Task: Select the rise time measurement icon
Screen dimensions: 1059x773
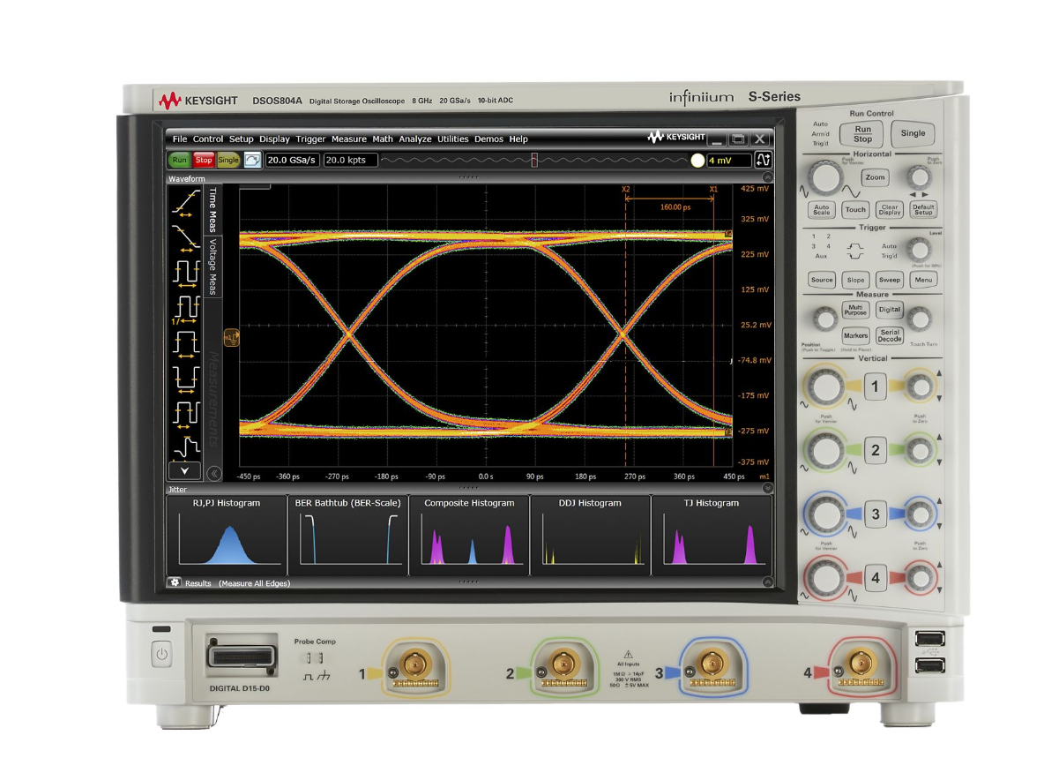Action: pyautogui.click(x=185, y=204)
